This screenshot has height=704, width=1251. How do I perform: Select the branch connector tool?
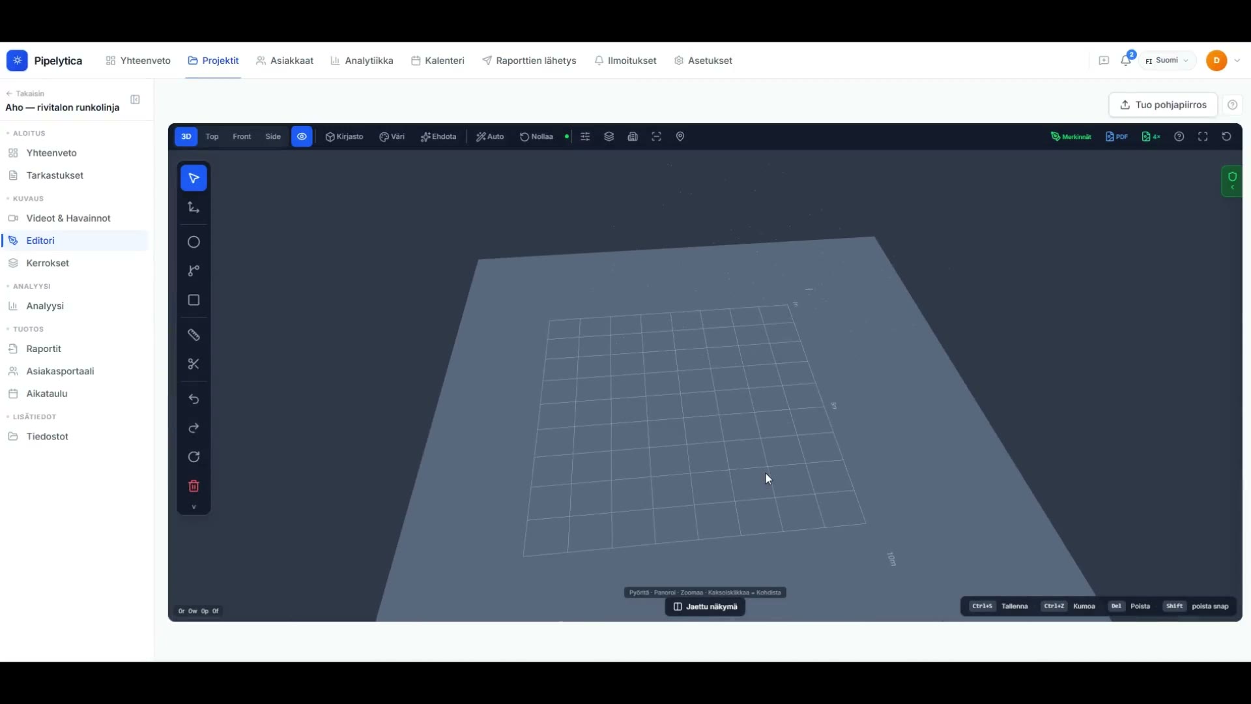[194, 271]
